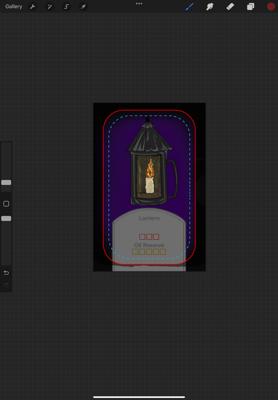Select the Eraser tool
Screen dimensions: 278x400
(x=230, y=6)
